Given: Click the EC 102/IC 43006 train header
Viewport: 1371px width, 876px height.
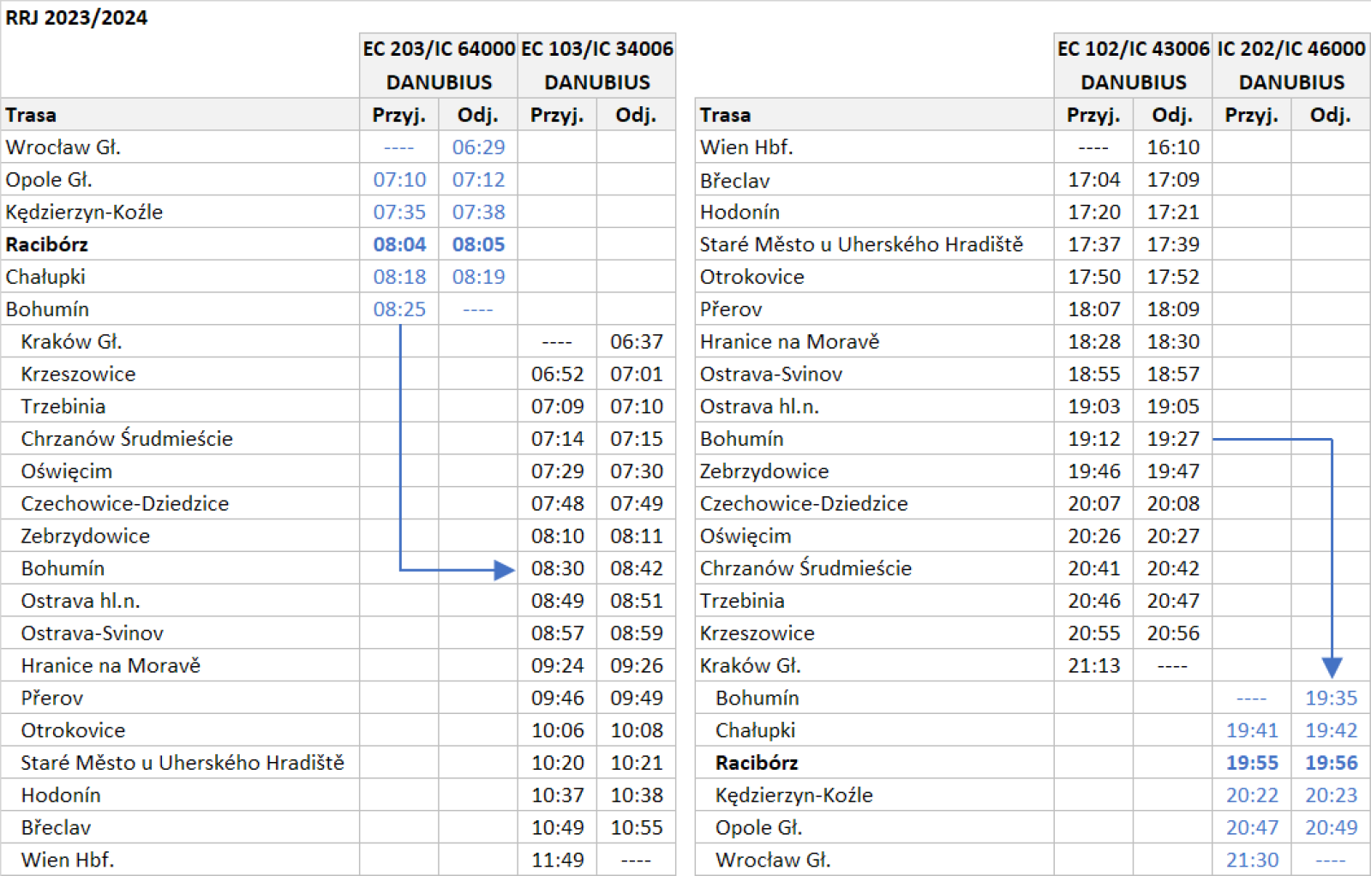Looking at the screenshot, I should pyautogui.click(x=1133, y=49).
